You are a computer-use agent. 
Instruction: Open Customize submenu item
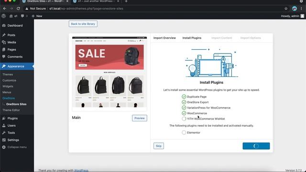click(10, 80)
